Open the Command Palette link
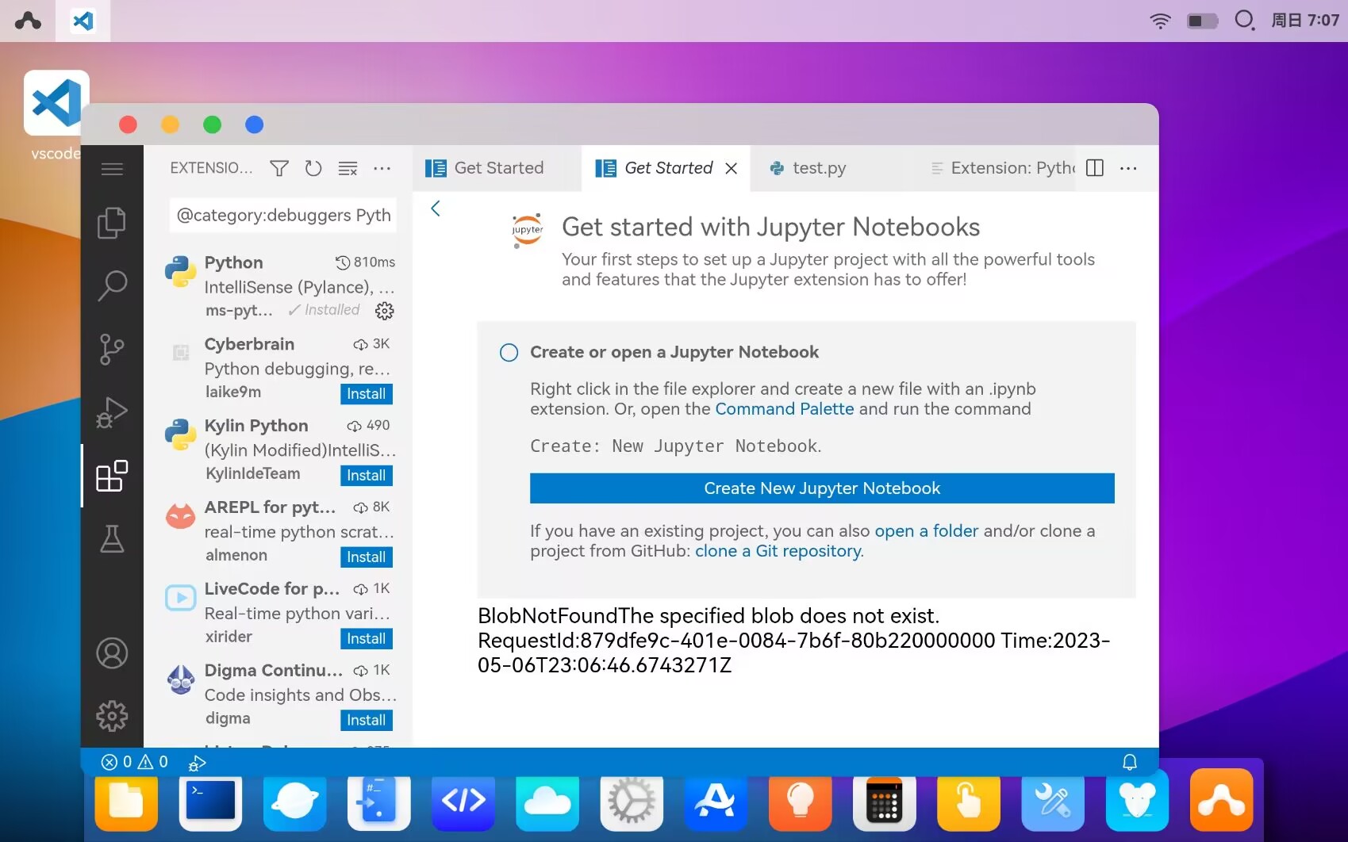1348x842 pixels. (x=785, y=409)
